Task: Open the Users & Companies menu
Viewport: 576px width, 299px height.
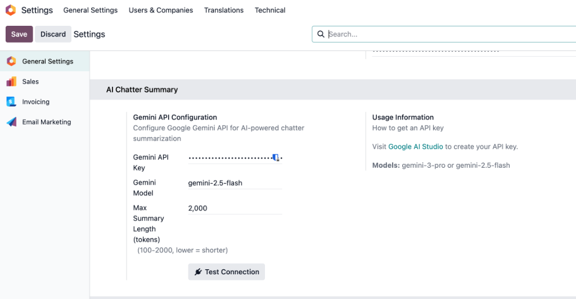Action: 160,10
